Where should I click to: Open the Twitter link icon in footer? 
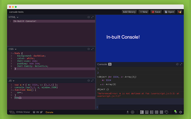click(41, 112)
